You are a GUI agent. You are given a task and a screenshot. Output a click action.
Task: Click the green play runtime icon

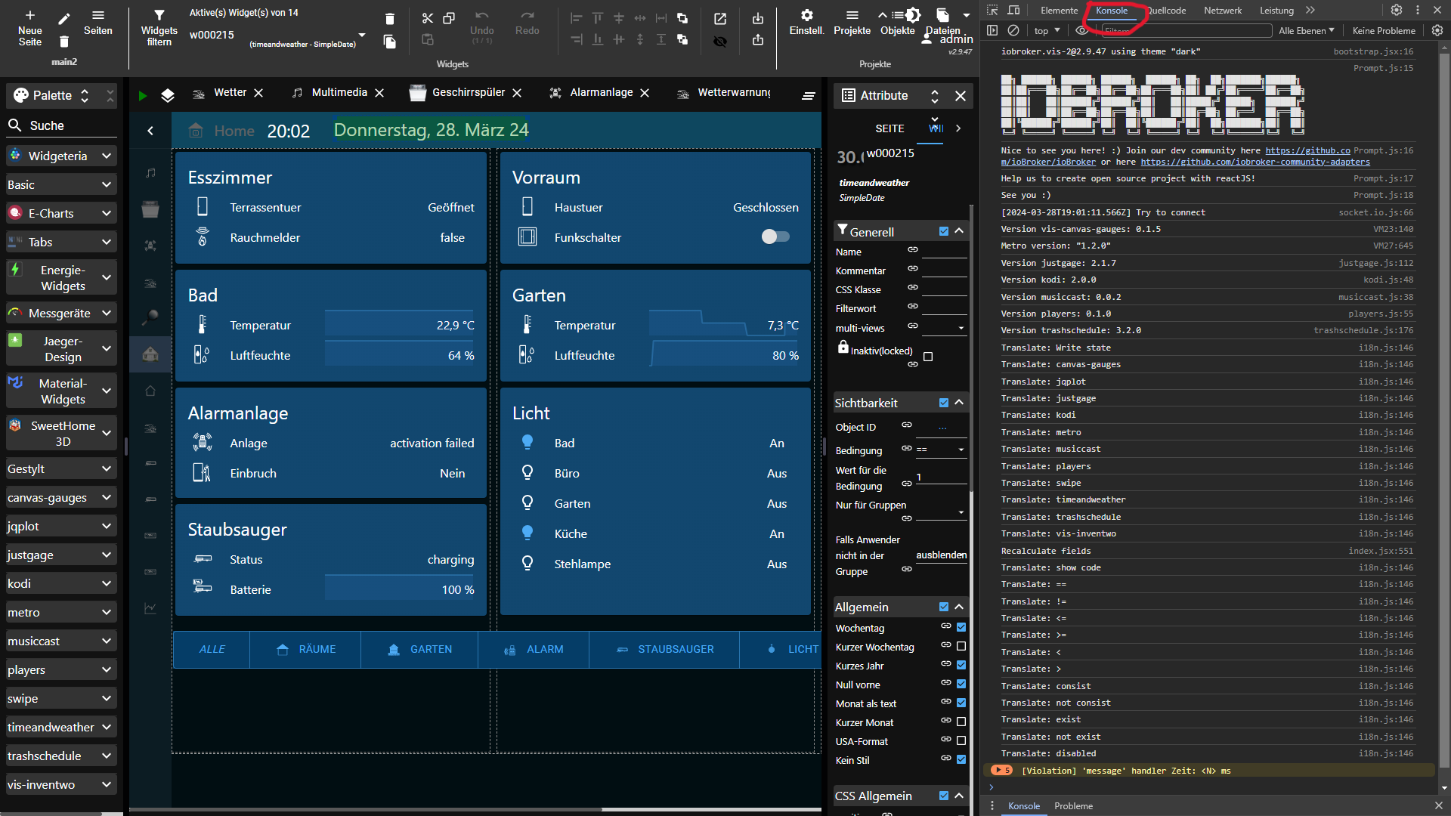pos(143,95)
